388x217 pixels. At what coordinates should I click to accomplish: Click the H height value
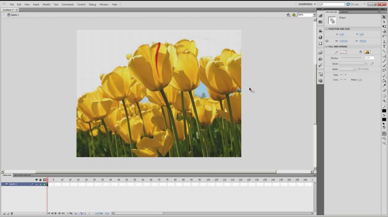(363, 41)
